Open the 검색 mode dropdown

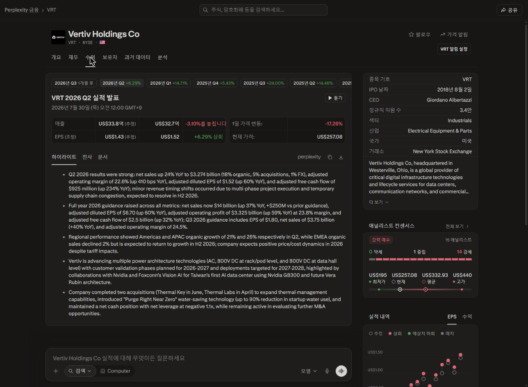(80, 371)
